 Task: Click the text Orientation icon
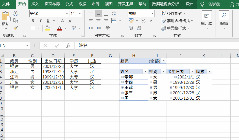point(108,28)
